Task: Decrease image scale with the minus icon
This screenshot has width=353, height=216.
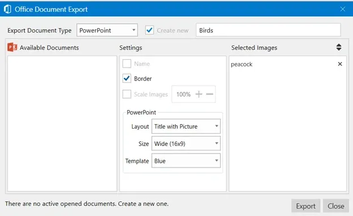Action: coord(210,94)
